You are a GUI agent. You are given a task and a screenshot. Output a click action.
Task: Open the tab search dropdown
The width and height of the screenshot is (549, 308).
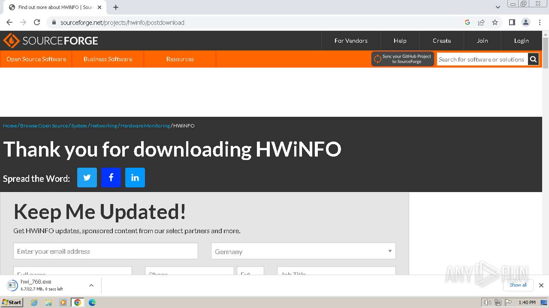click(x=498, y=7)
